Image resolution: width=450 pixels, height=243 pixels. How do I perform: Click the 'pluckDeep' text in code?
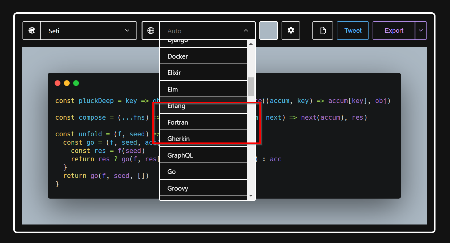[x=96, y=101]
